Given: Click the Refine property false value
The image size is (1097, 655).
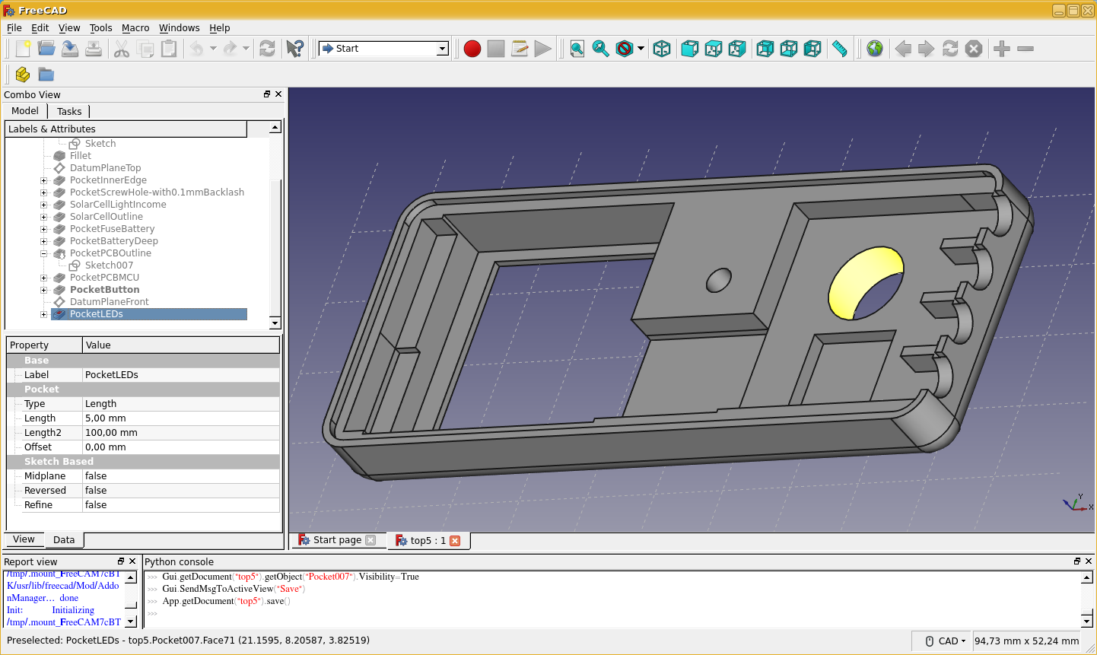Looking at the screenshot, I should point(96,505).
